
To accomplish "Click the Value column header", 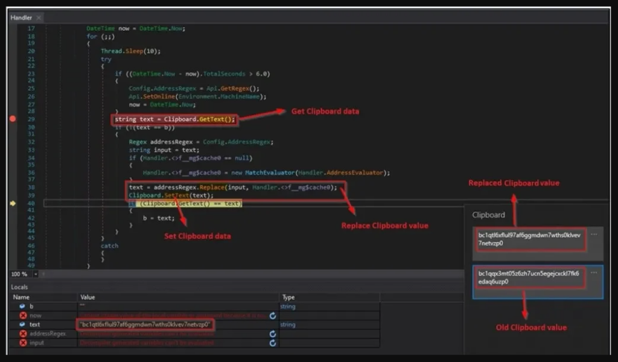I will point(88,297).
